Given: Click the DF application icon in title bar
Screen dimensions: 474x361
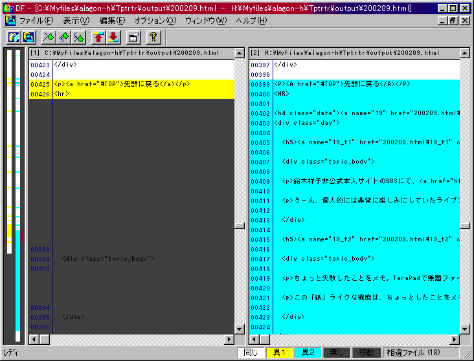Looking at the screenshot, I should tap(8, 8).
